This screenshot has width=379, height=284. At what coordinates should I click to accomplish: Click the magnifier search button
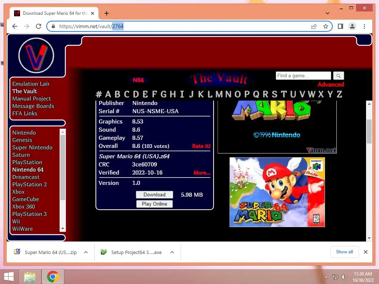[x=338, y=76]
